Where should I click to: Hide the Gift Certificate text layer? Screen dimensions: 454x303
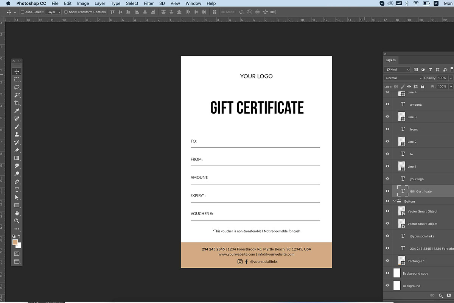tap(387, 191)
